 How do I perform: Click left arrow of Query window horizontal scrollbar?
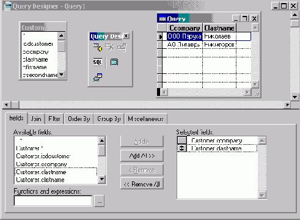pyautogui.click(x=164, y=92)
